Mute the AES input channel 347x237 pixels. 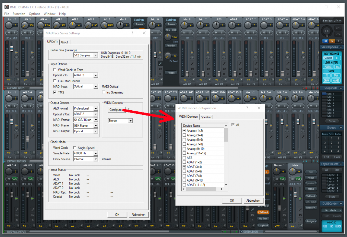click(x=216, y=33)
